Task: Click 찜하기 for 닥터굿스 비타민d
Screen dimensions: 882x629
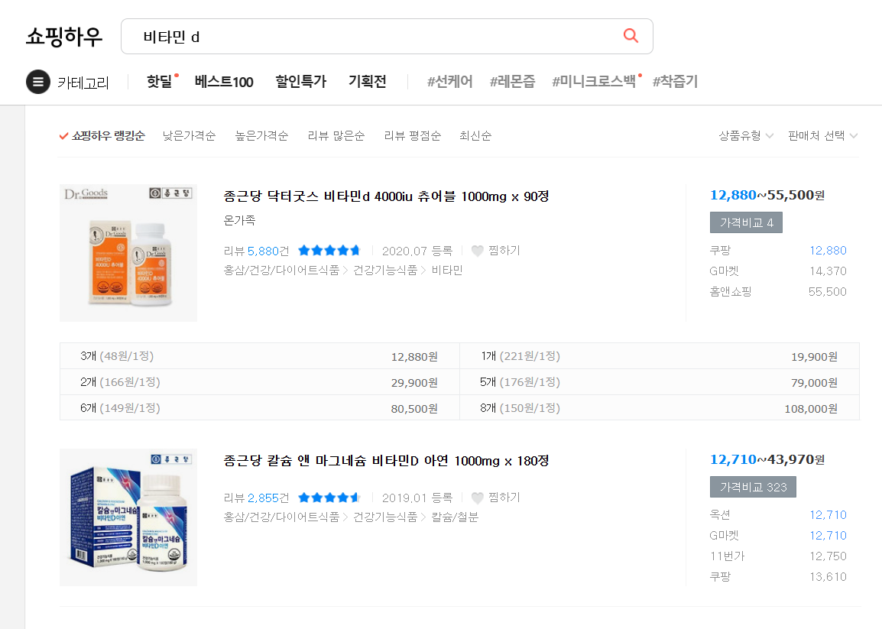Action: (504, 251)
